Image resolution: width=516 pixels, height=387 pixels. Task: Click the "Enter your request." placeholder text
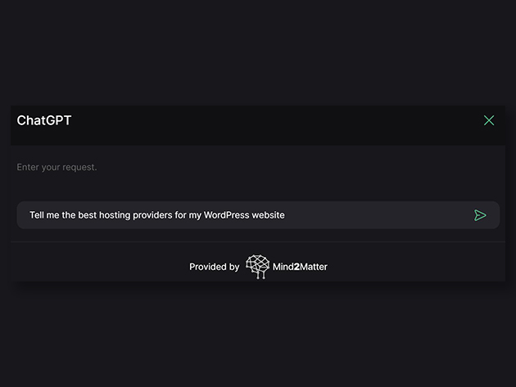[57, 168]
